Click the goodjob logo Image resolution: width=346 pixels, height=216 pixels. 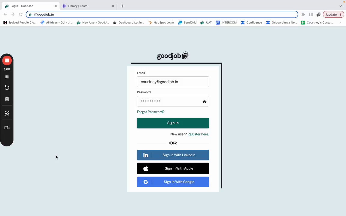click(x=173, y=55)
